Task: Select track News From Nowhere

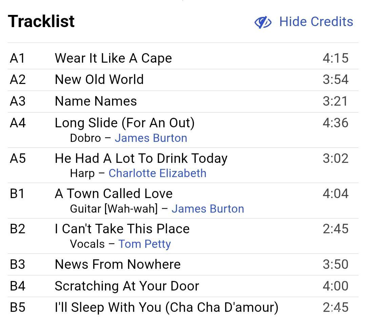Action: (x=118, y=264)
